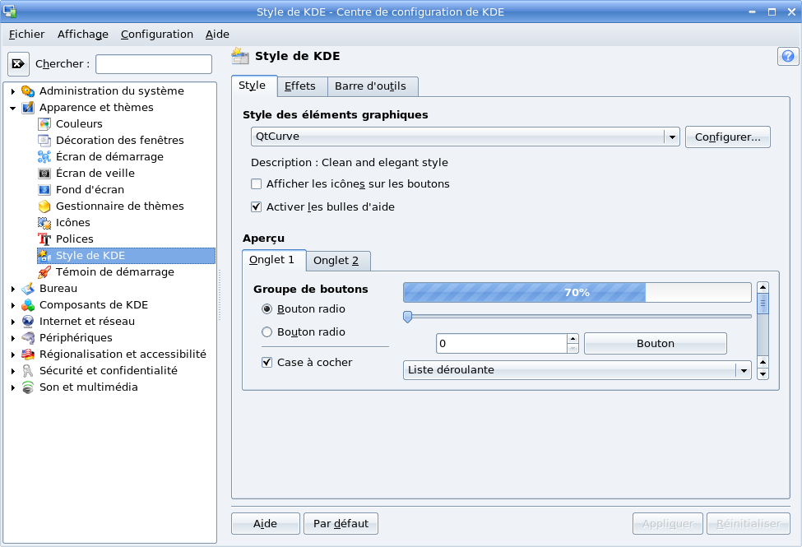This screenshot has width=802, height=547.
Task: Toggle Activer les bulles d'aide checkbox
Action: pos(257,206)
